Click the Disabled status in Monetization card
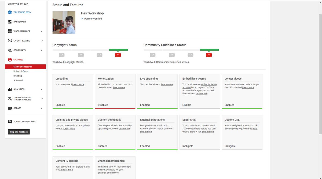 pos(103,105)
